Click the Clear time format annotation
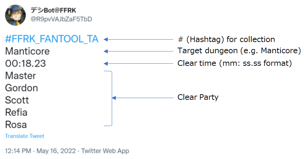The image size is (304, 159). coord(234,63)
